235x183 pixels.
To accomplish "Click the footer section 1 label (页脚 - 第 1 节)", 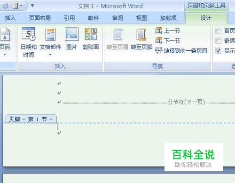I will pyautogui.click(x=31, y=119).
